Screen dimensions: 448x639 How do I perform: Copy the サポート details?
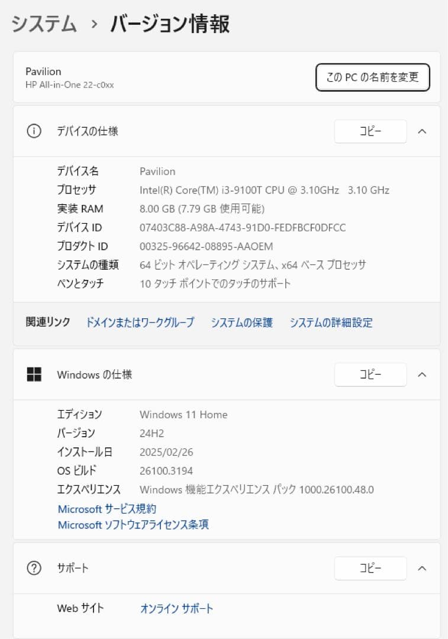point(370,567)
